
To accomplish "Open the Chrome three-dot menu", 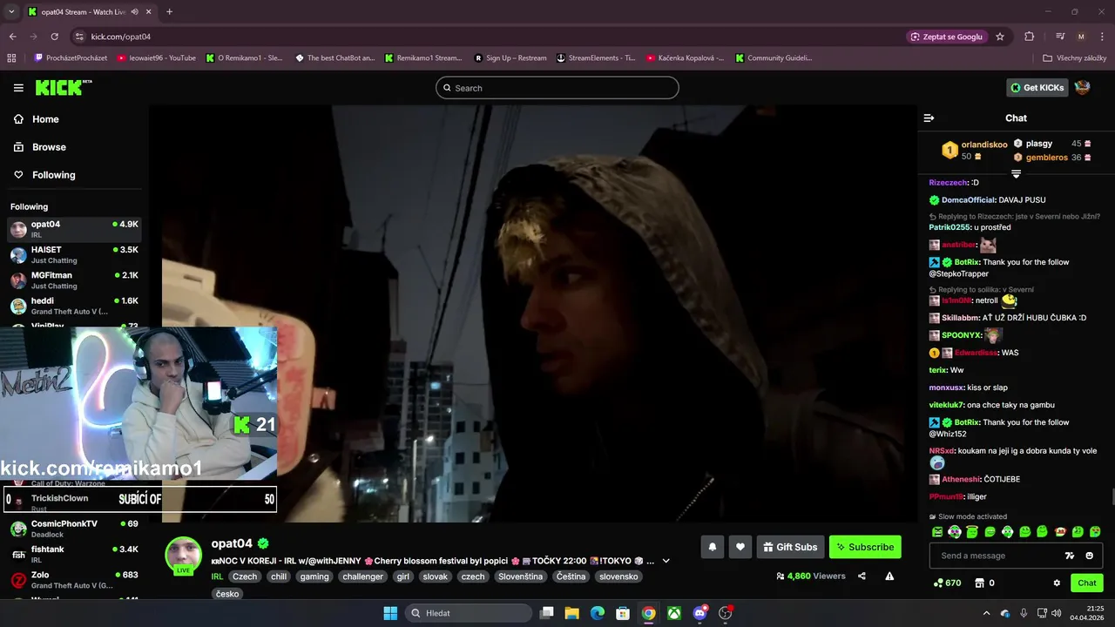I will (x=1102, y=37).
